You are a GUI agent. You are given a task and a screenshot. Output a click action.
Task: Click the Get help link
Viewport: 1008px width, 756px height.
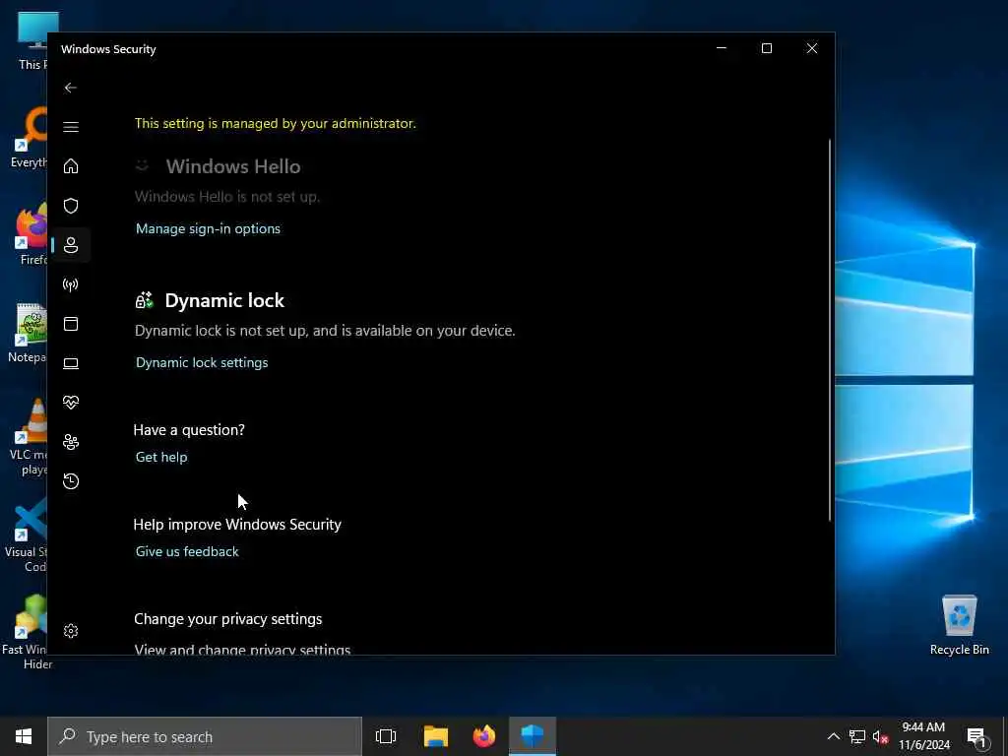click(x=161, y=457)
